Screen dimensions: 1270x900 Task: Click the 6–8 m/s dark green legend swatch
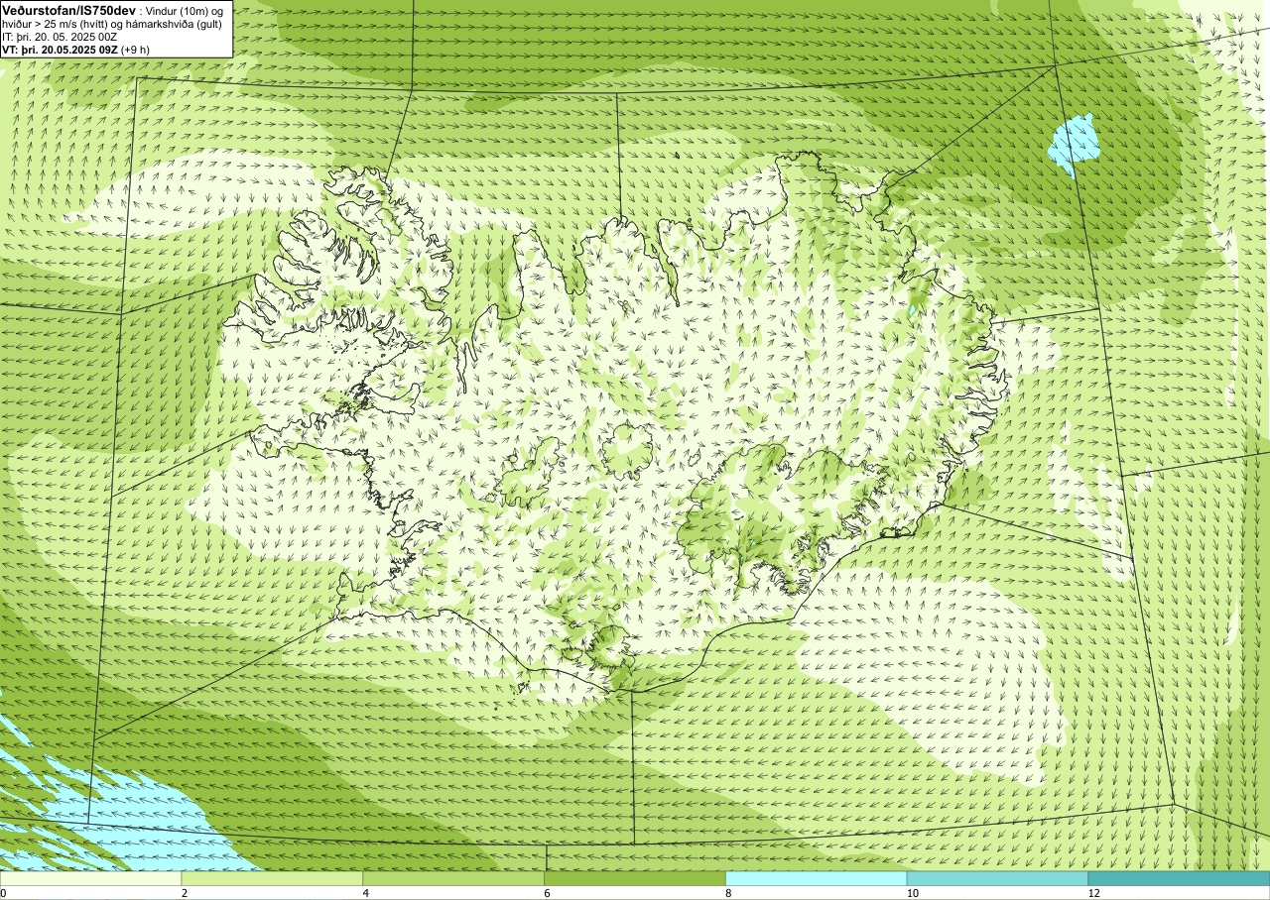pos(635,879)
